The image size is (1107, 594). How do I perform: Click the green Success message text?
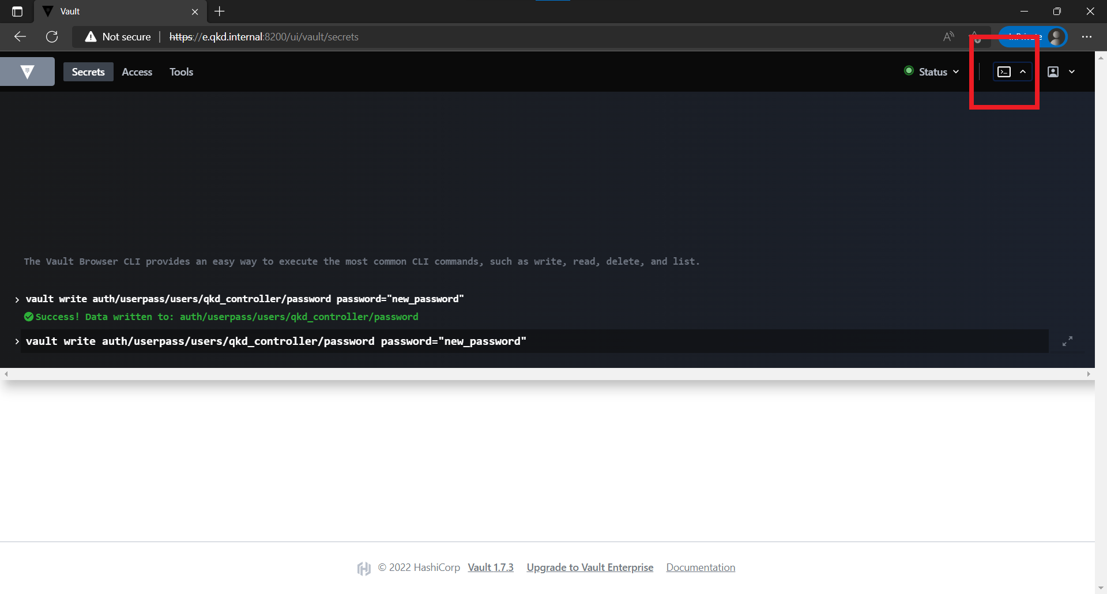point(227,317)
